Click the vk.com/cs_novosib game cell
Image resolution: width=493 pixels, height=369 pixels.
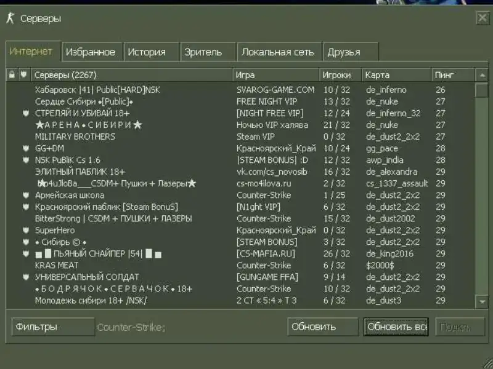[x=272, y=172]
